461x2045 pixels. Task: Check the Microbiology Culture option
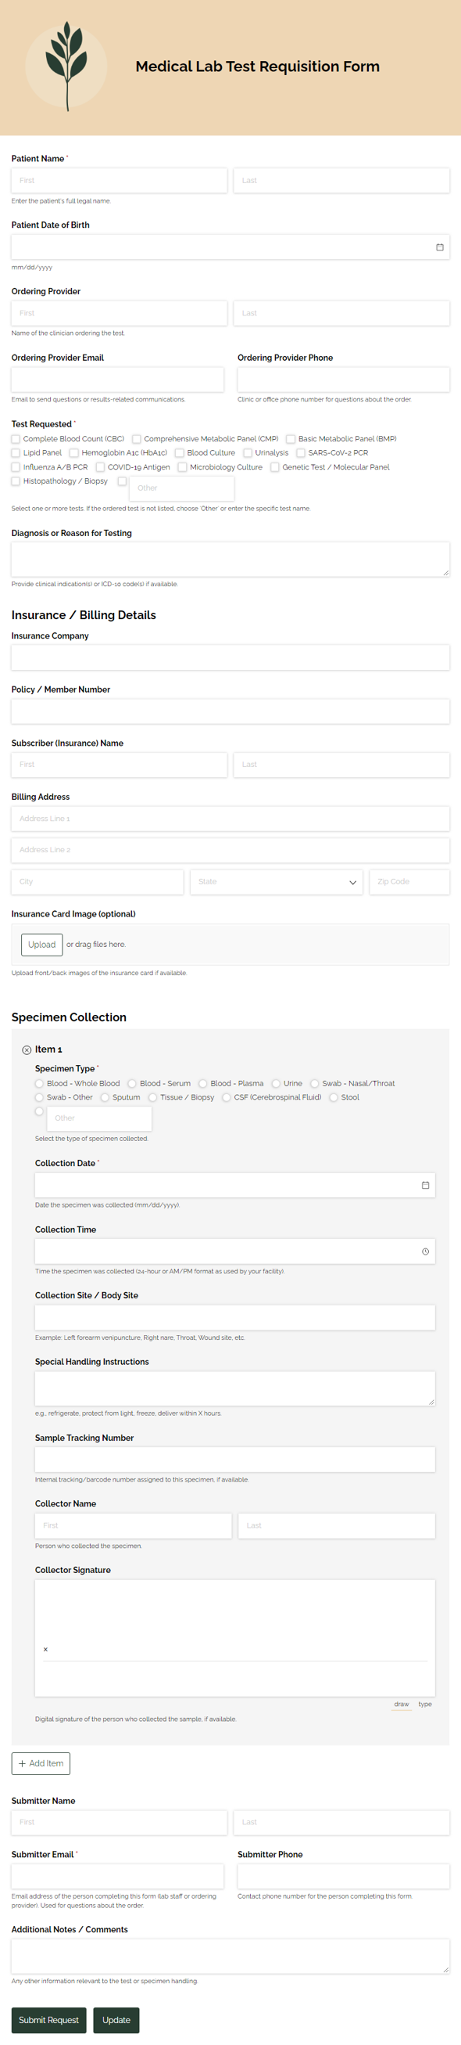pyautogui.click(x=182, y=467)
